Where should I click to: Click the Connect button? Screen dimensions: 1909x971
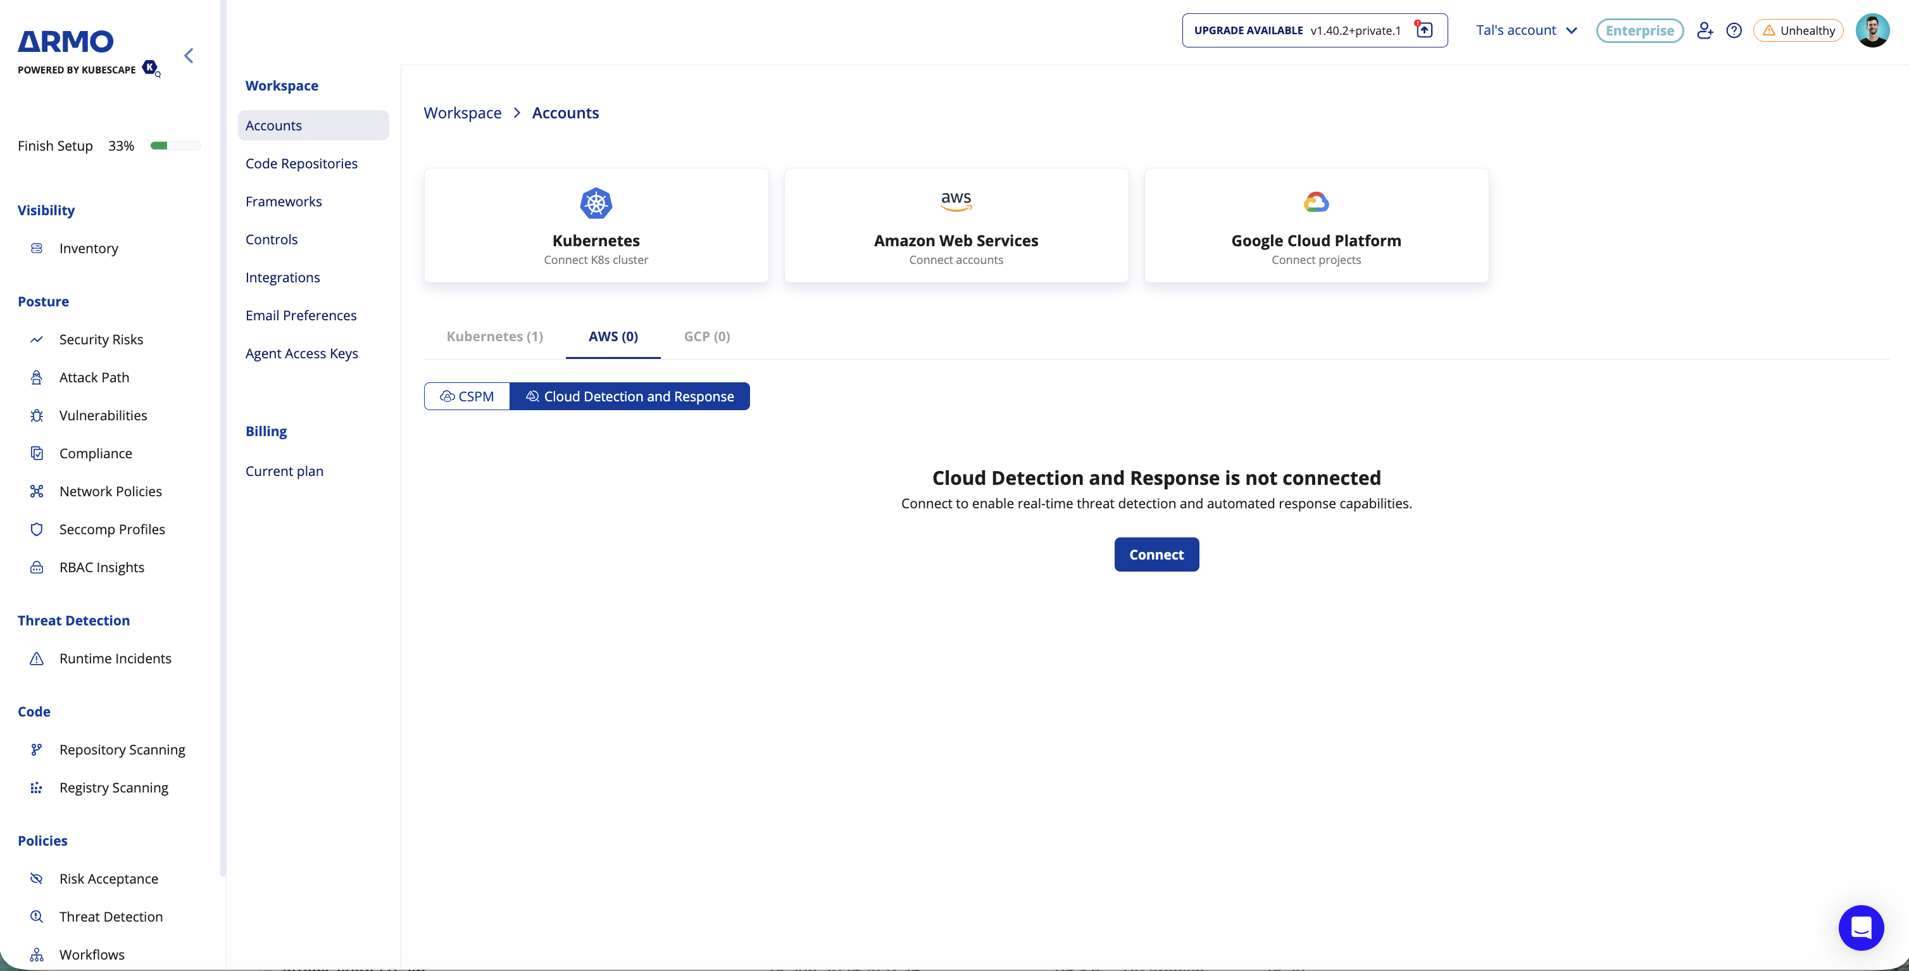click(1156, 554)
